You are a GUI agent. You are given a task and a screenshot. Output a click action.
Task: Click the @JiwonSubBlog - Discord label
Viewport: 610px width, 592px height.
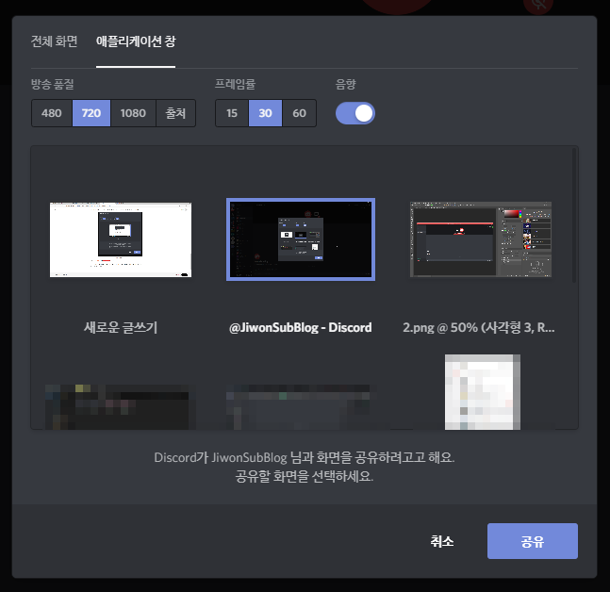pos(301,327)
